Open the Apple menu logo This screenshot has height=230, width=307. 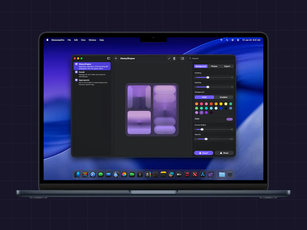point(47,40)
